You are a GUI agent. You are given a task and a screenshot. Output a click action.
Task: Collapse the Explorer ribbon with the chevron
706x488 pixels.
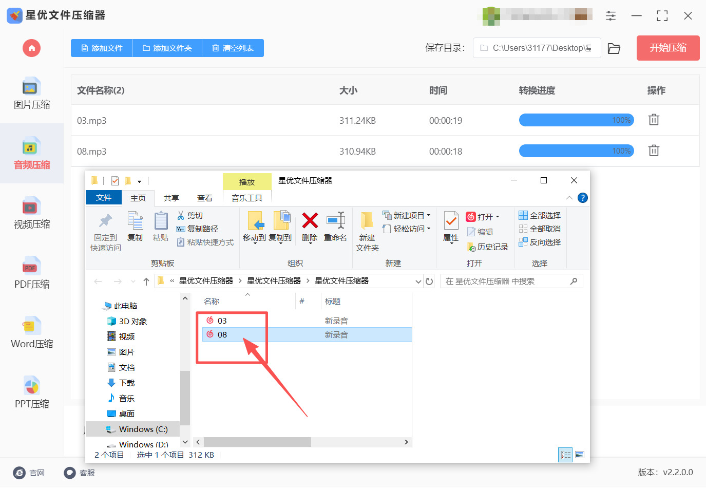pyautogui.click(x=569, y=198)
